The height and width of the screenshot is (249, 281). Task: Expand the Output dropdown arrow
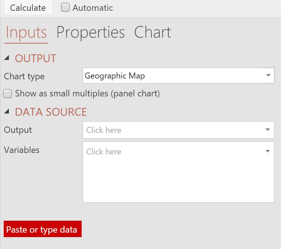pyautogui.click(x=268, y=130)
